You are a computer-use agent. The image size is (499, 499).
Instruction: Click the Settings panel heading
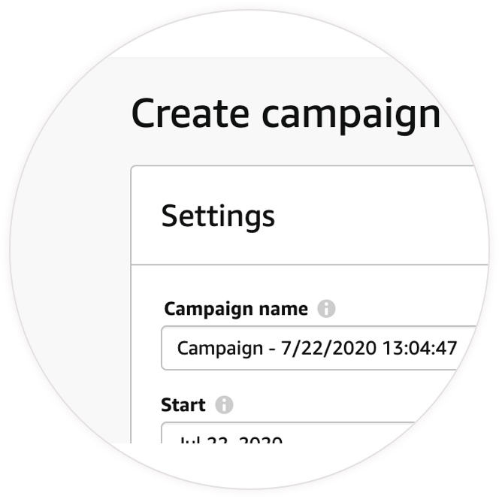tap(218, 216)
